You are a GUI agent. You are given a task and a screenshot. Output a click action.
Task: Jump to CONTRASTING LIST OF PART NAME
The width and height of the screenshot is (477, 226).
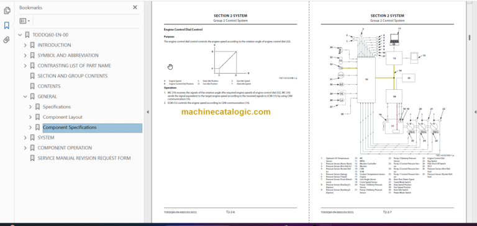pyautogui.click(x=75, y=66)
